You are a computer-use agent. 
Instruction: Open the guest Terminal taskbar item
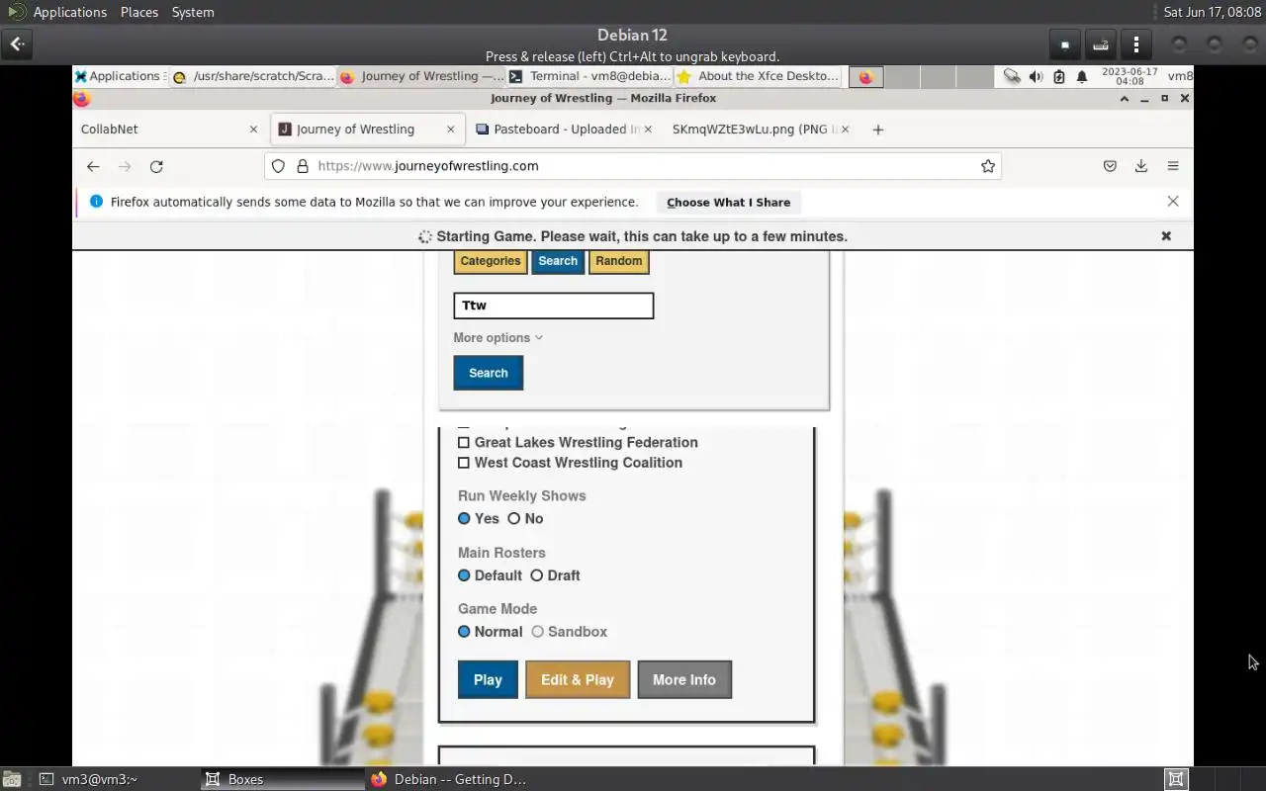[589, 76]
